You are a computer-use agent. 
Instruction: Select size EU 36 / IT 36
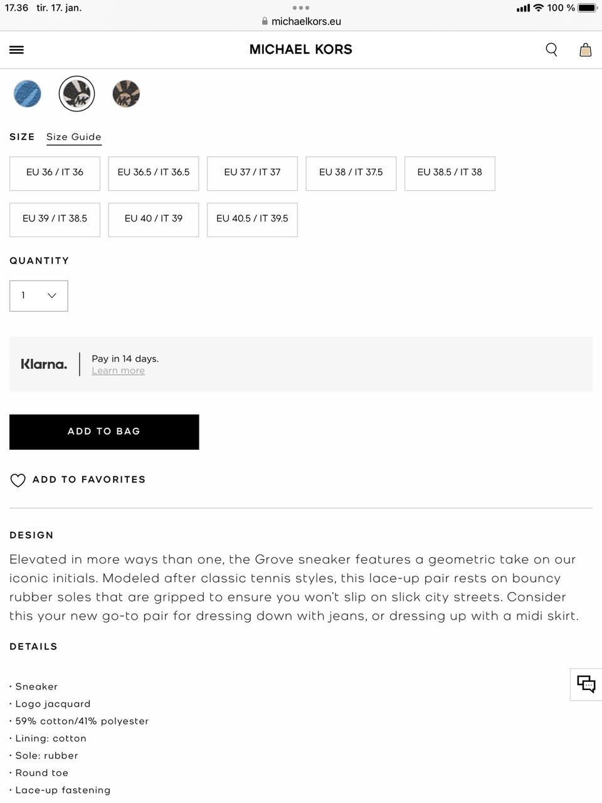(55, 173)
